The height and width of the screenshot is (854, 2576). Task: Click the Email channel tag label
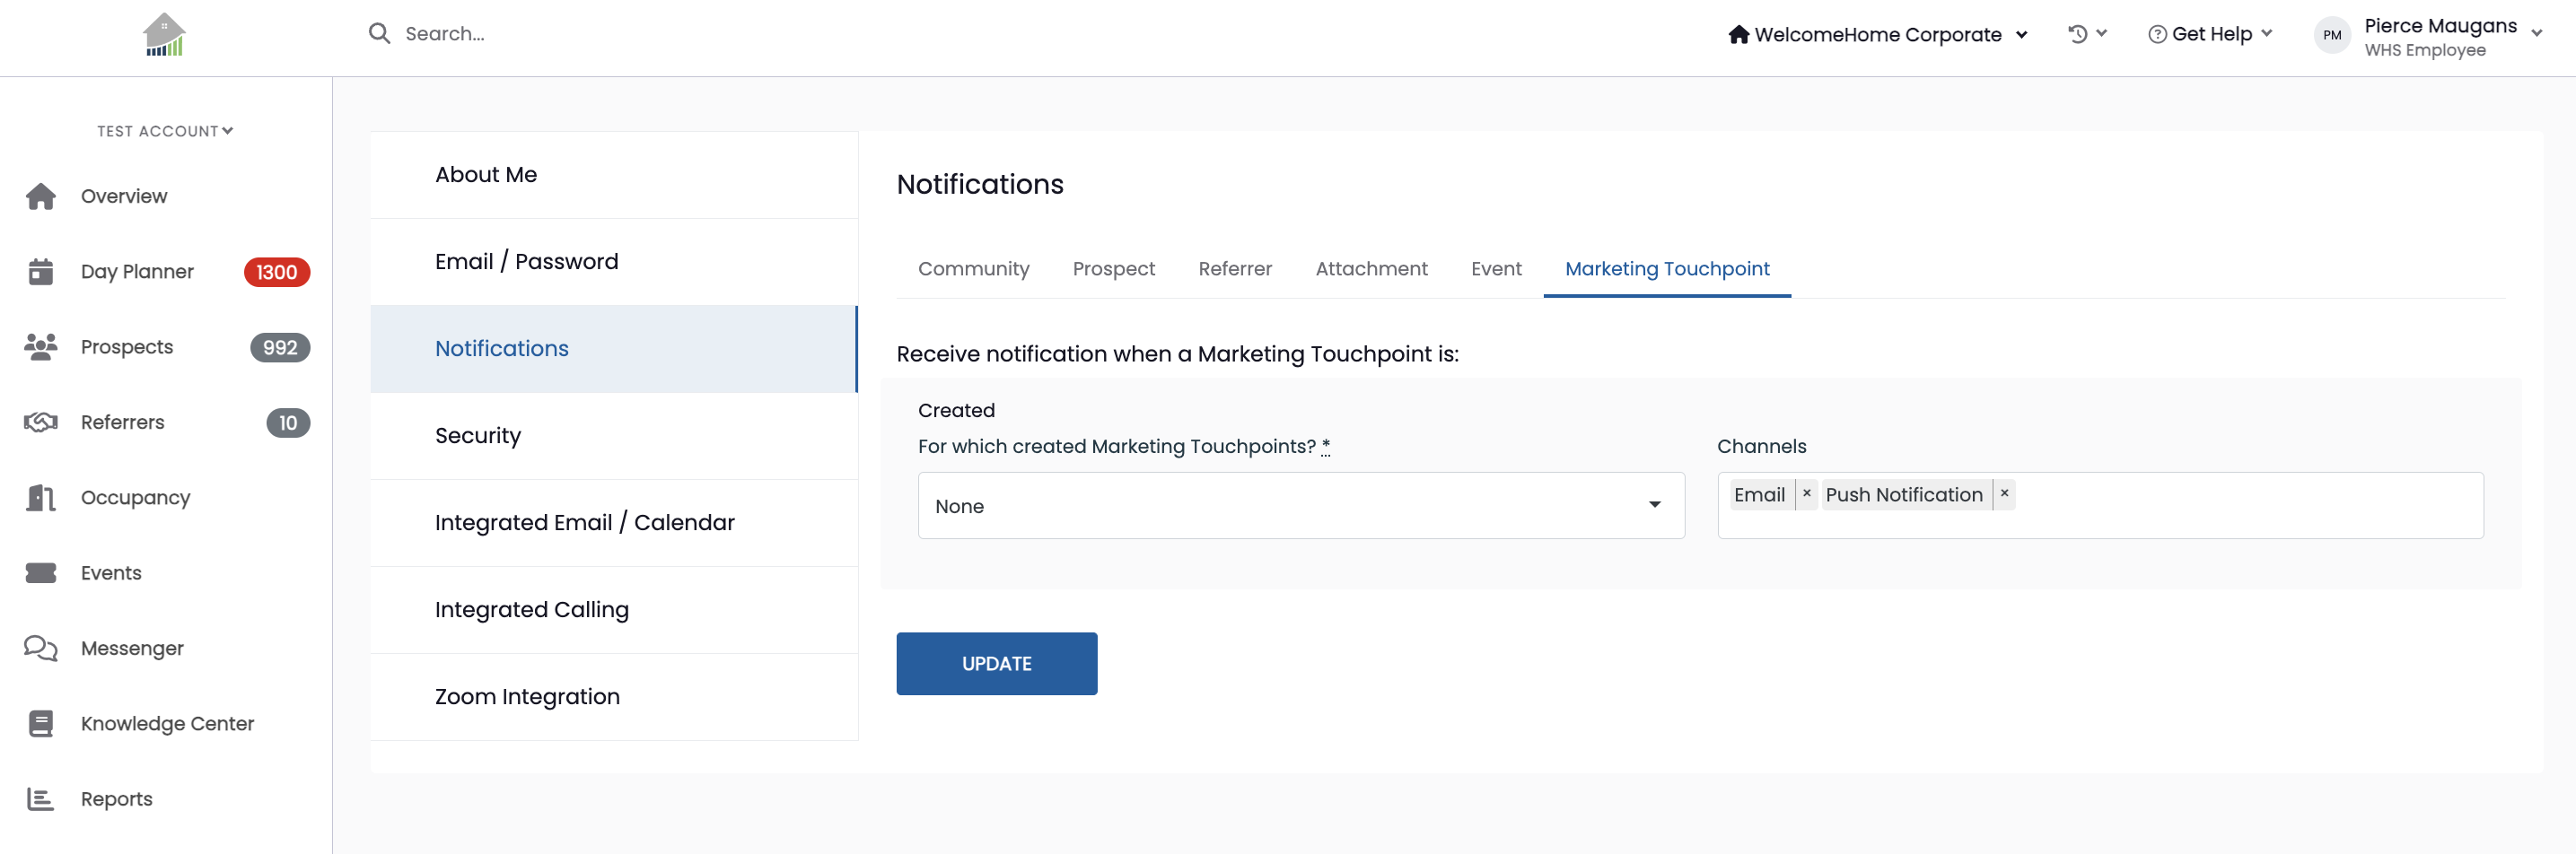(x=1759, y=495)
